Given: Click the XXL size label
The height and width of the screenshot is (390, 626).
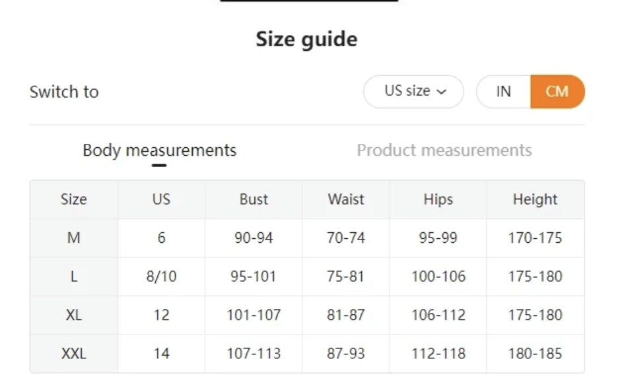Looking at the screenshot, I should point(73,354).
